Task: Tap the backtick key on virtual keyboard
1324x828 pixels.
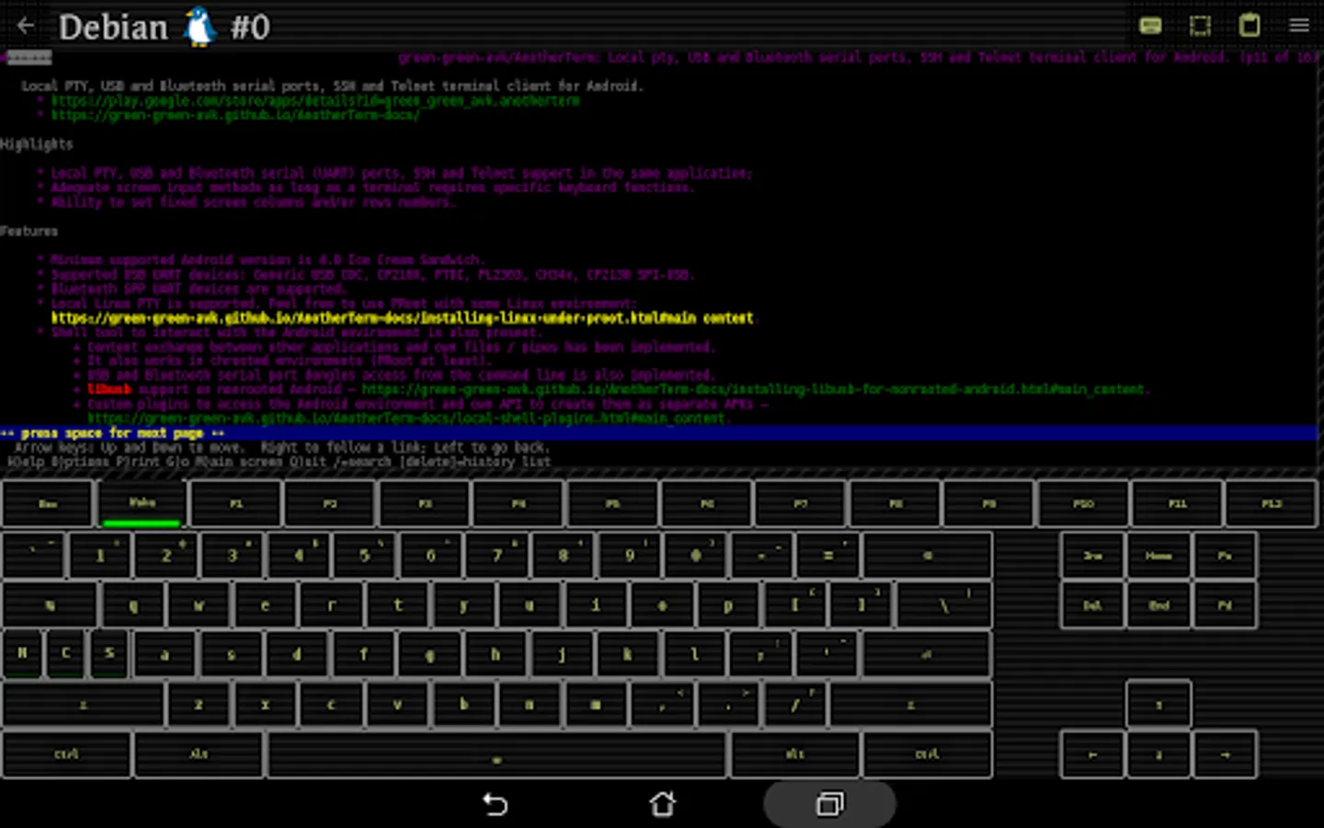Action: tap(34, 555)
